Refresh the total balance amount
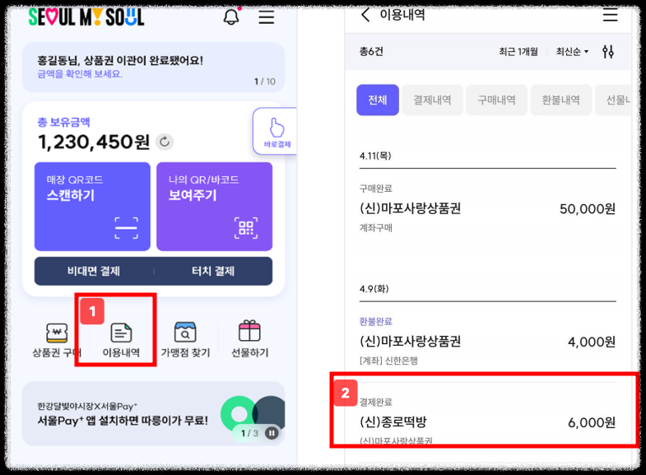This screenshot has width=646, height=475. [165, 142]
